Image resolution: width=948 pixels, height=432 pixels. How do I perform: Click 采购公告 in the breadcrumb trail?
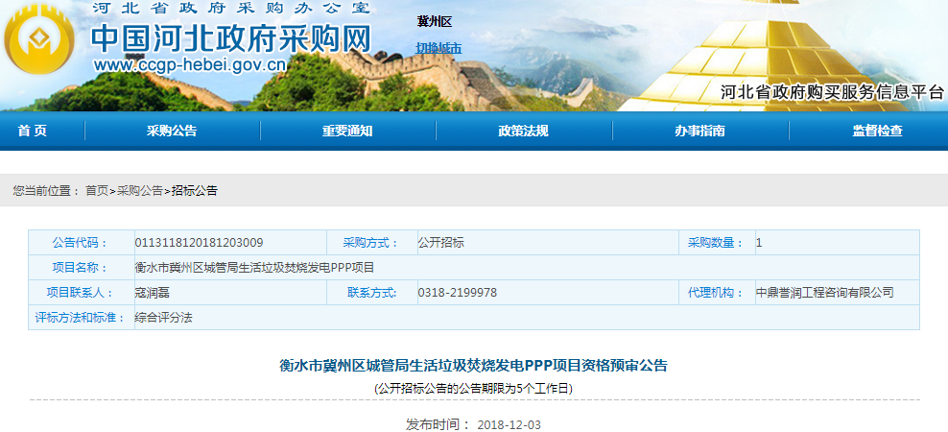coord(140,191)
